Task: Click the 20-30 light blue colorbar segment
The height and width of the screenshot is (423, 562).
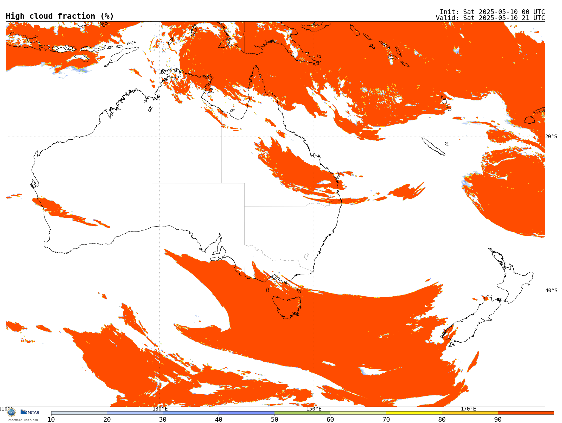Action: pos(135,413)
